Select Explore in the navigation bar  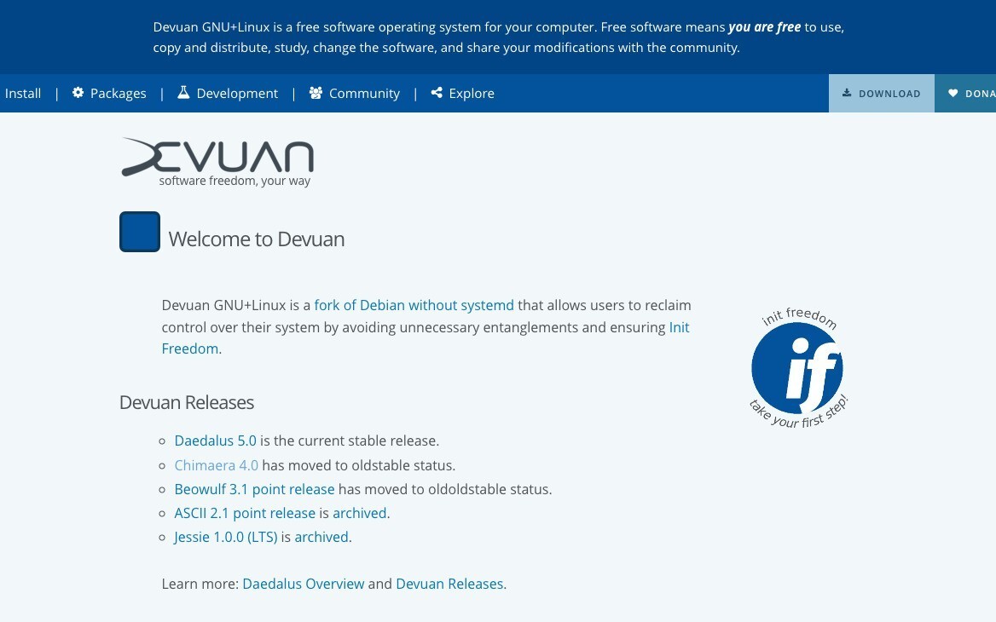(472, 93)
